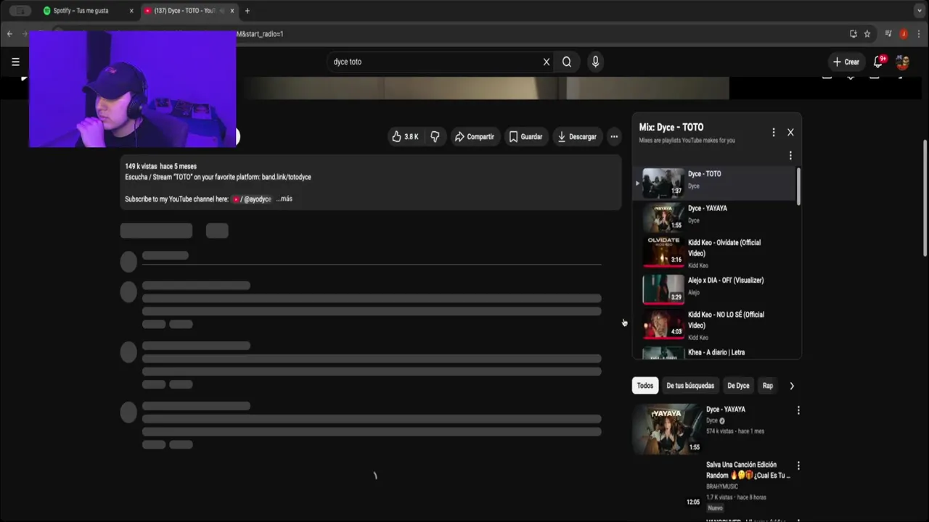
Task: Click into the dyce toto search field
Action: pyautogui.click(x=435, y=62)
